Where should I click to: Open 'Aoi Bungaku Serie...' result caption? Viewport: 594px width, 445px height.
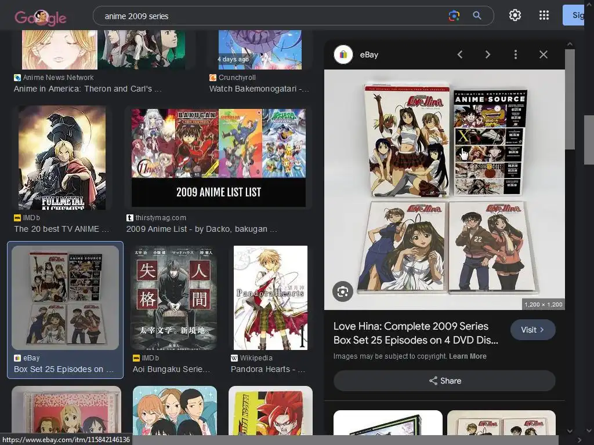171,369
